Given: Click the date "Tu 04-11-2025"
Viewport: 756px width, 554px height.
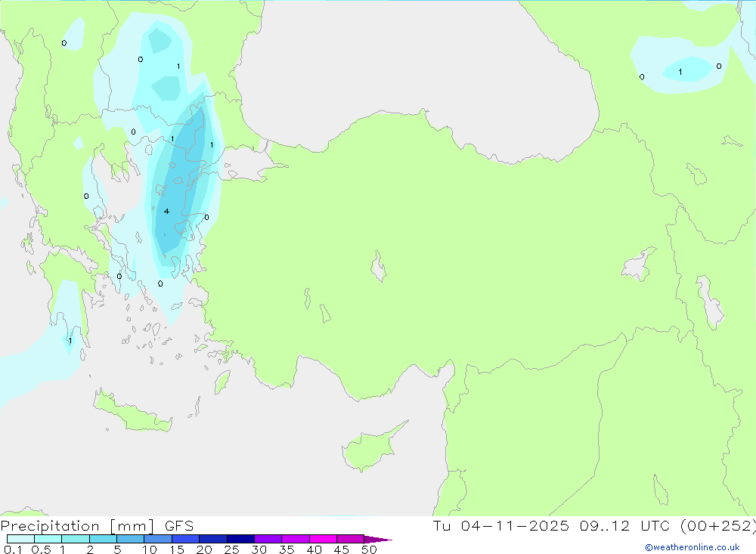Looking at the screenshot, I should [x=501, y=525].
